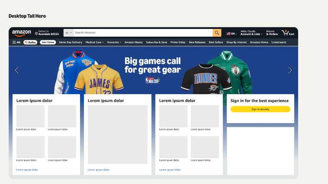Click the search magnifier button

(x=217, y=33)
